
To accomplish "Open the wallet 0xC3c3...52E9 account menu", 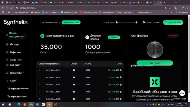I will pyautogui.click(x=173, y=22).
